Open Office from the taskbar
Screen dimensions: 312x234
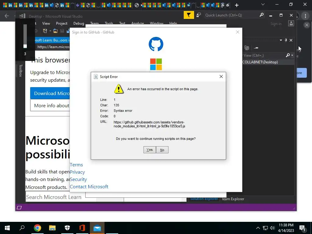(x=82, y=228)
